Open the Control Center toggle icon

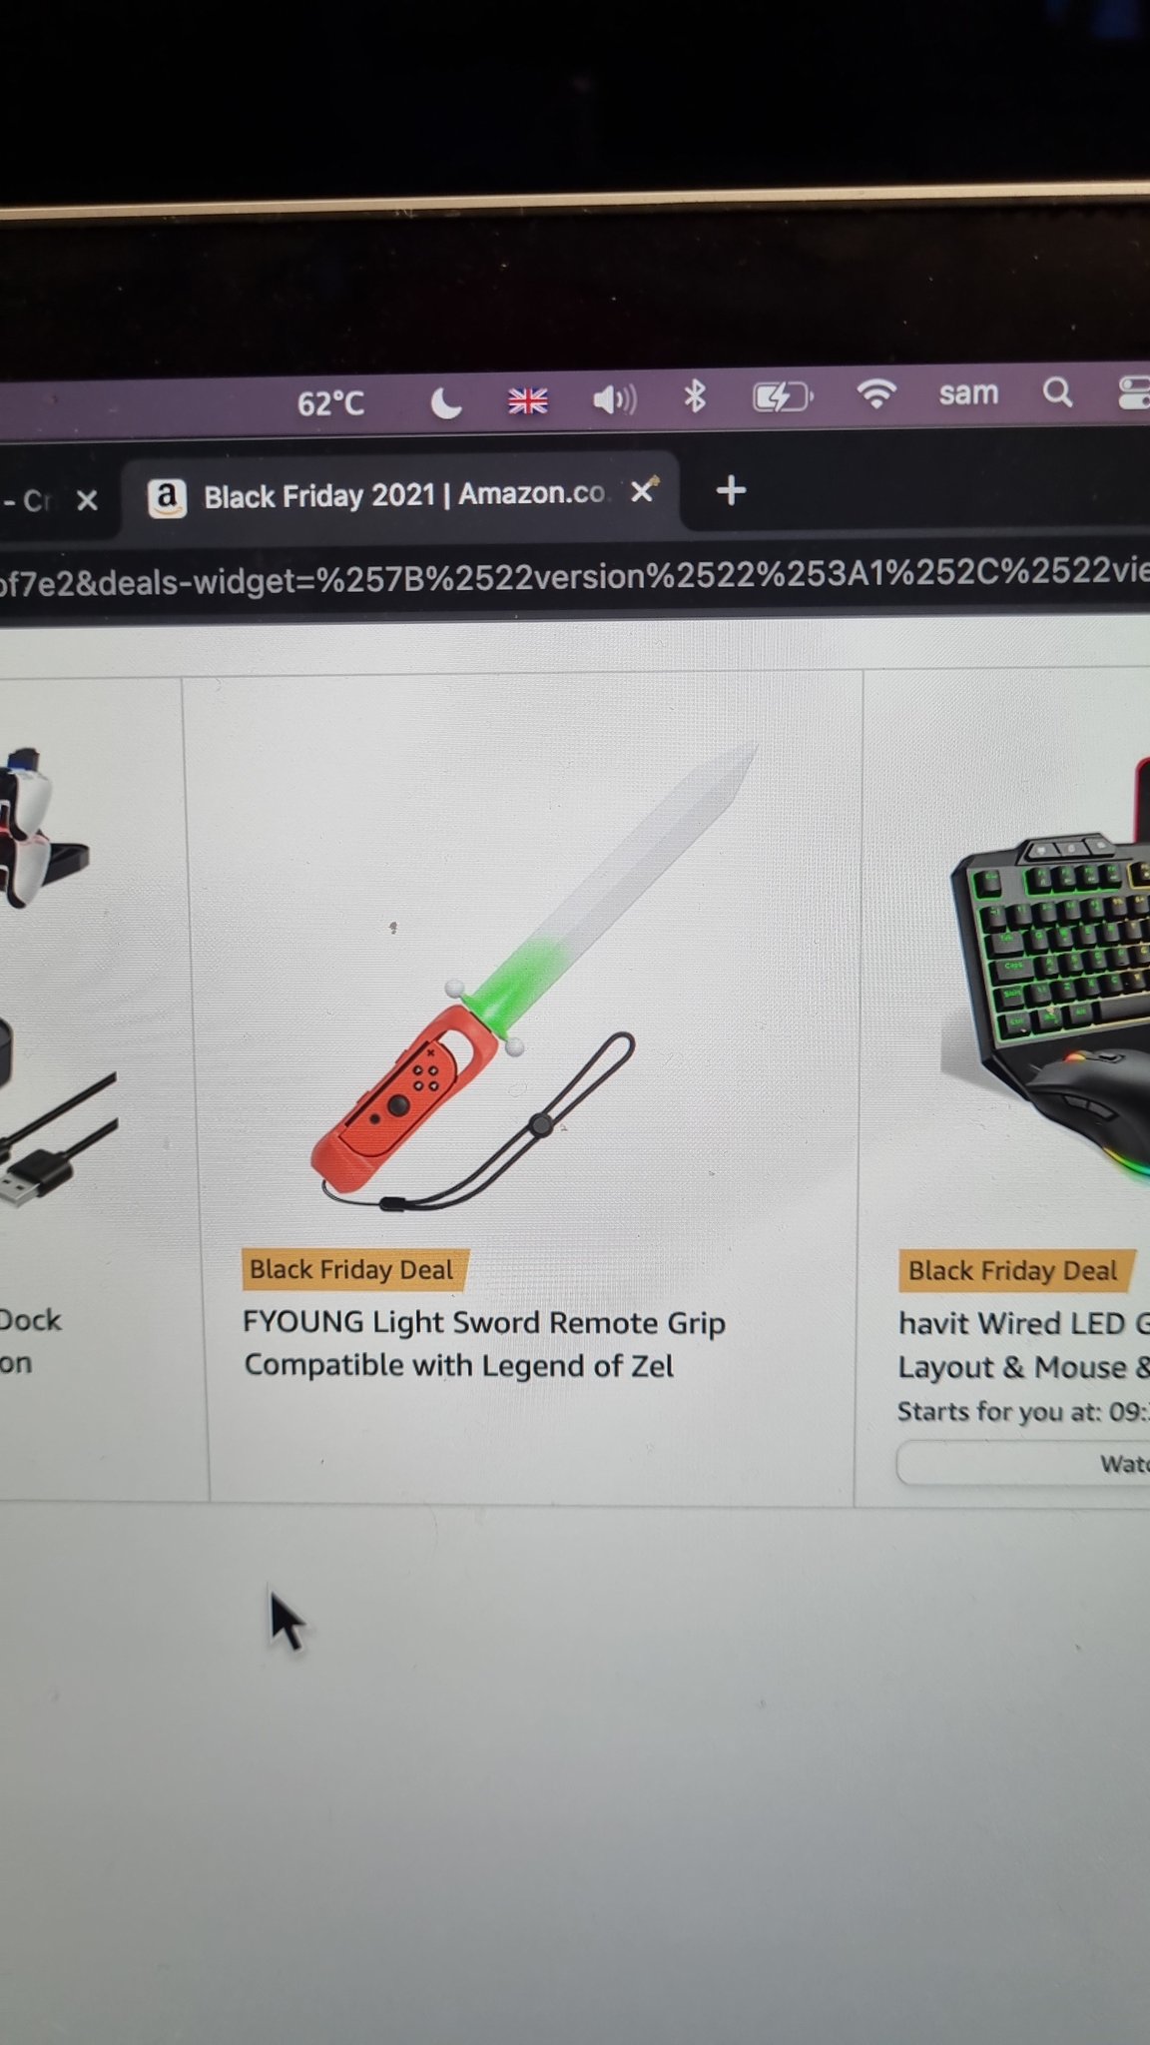pos(1134,392)
